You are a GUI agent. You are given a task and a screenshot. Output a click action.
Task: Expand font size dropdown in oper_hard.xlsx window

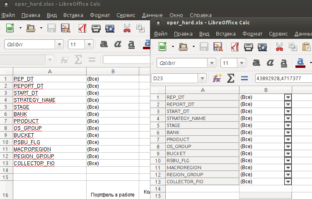coord(89,44)
